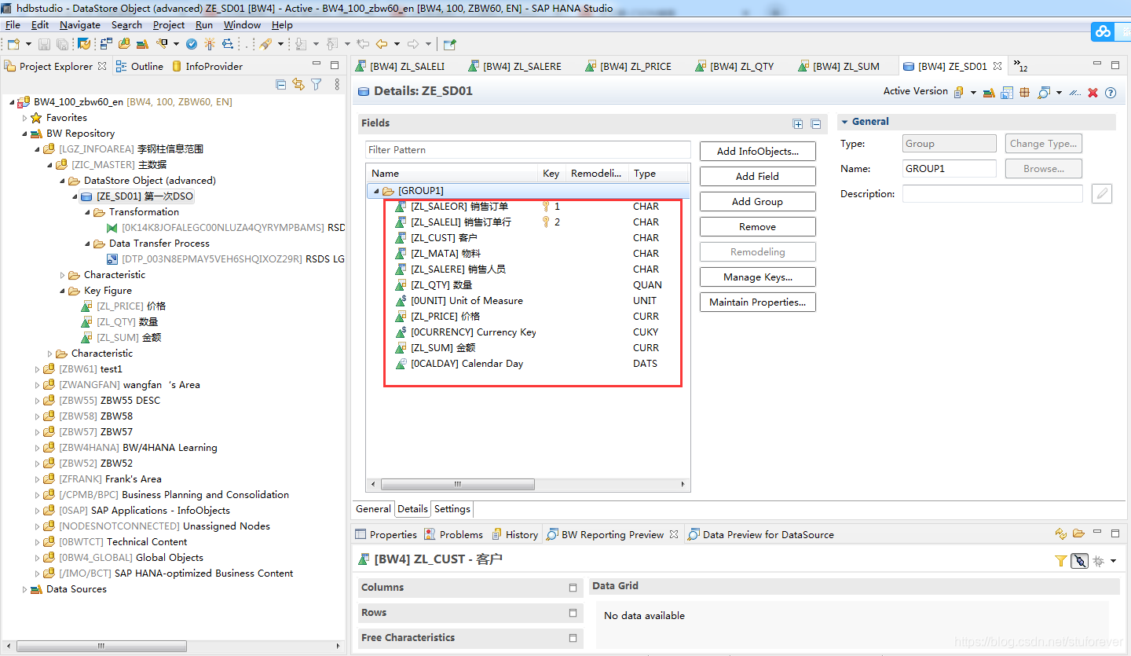
Task: Click the blue checkmark activate icon in main toolbar
Action: tap(191, 44)
